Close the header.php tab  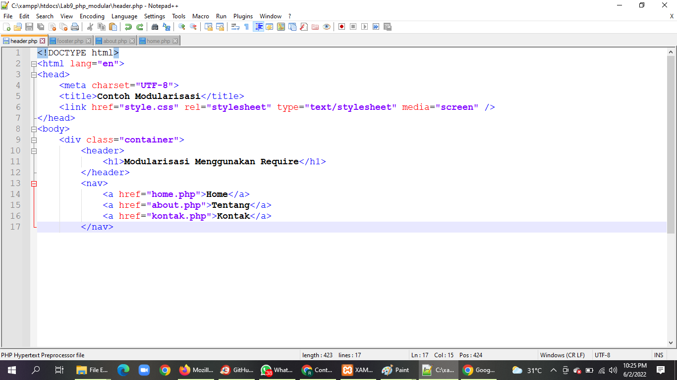42,41
